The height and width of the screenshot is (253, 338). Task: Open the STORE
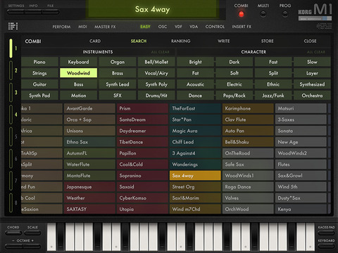click(x=268, y=41)
